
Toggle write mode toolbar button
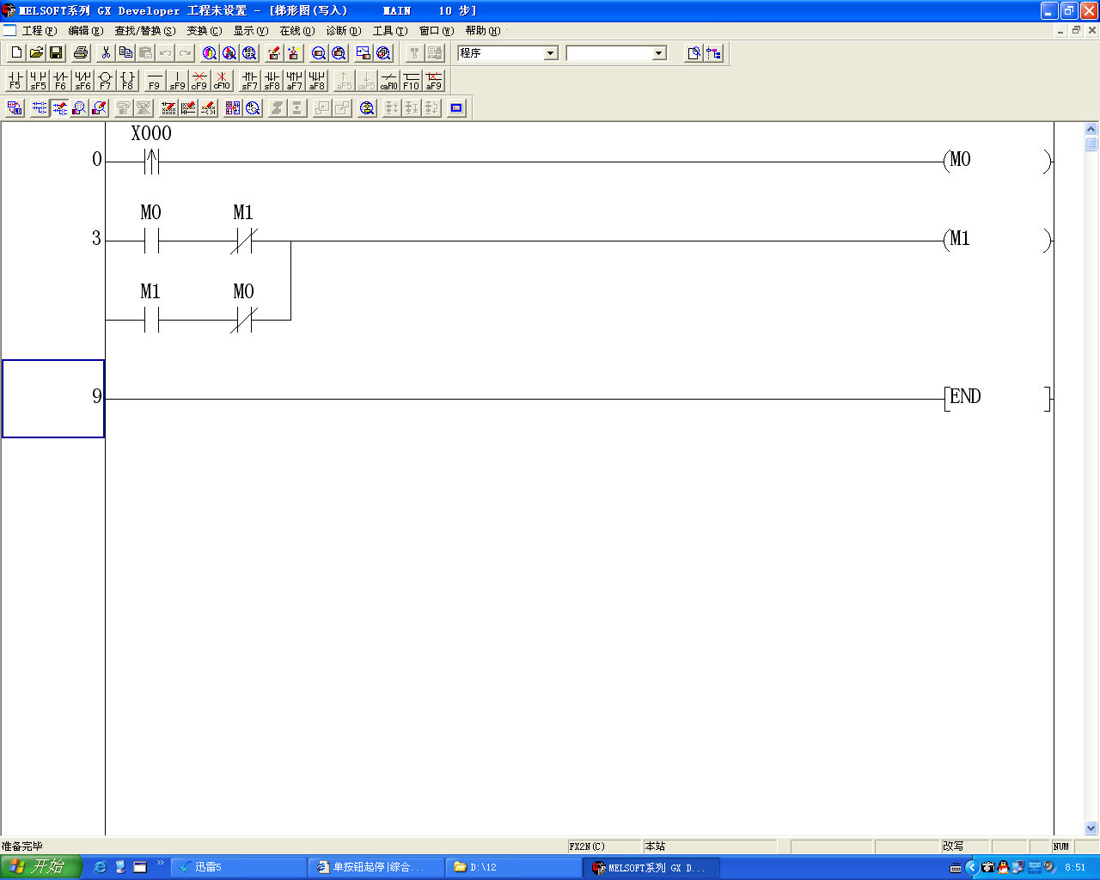tap(59, 108)
